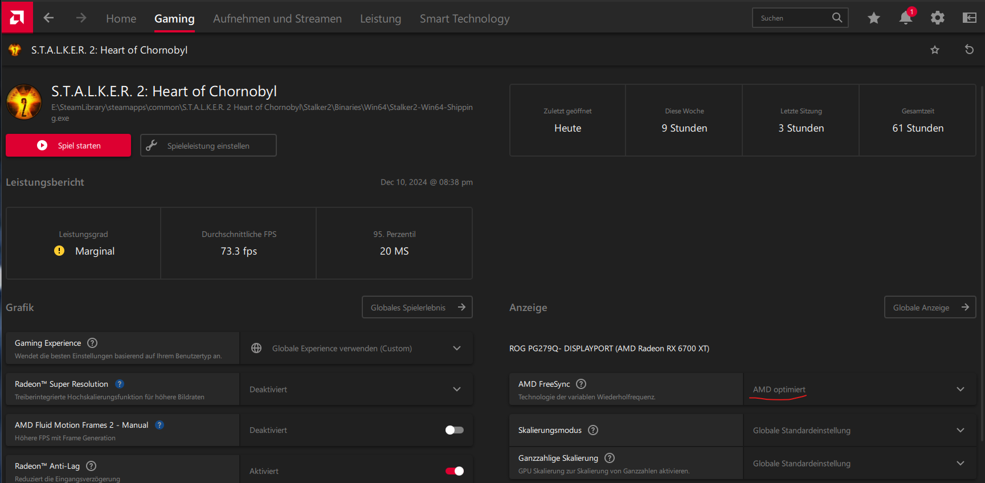Open AMD FreeSync help icon
Image resolution: width=985 pixels, height=483 pixels.
pyautogui.click(x=581, y=384)
